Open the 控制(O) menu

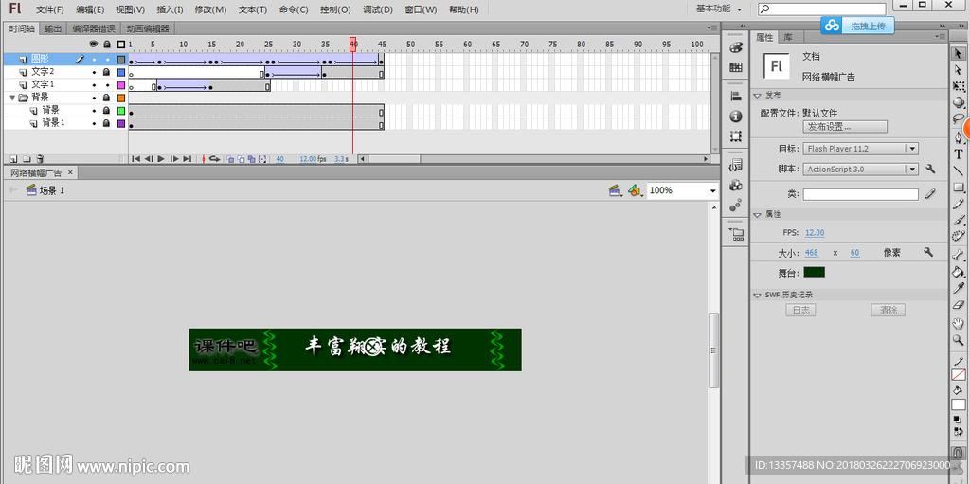coord(335,9)
